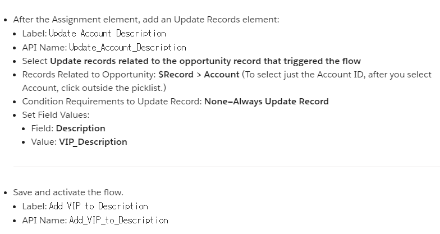
Task: Click the horizontal divider line between sections
Action: pyautogui.click(x=224, y=167)
